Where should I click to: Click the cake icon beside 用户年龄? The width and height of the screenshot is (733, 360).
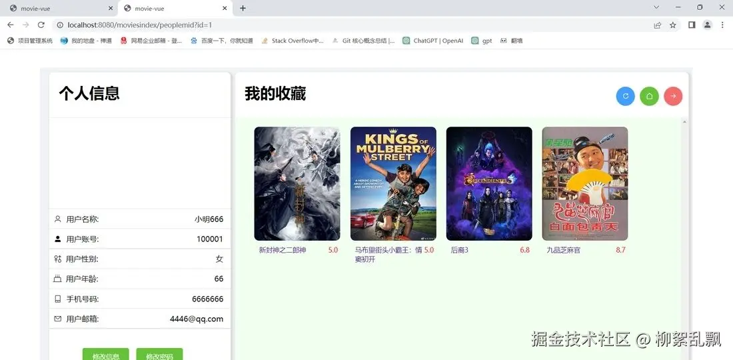point(58,279)
